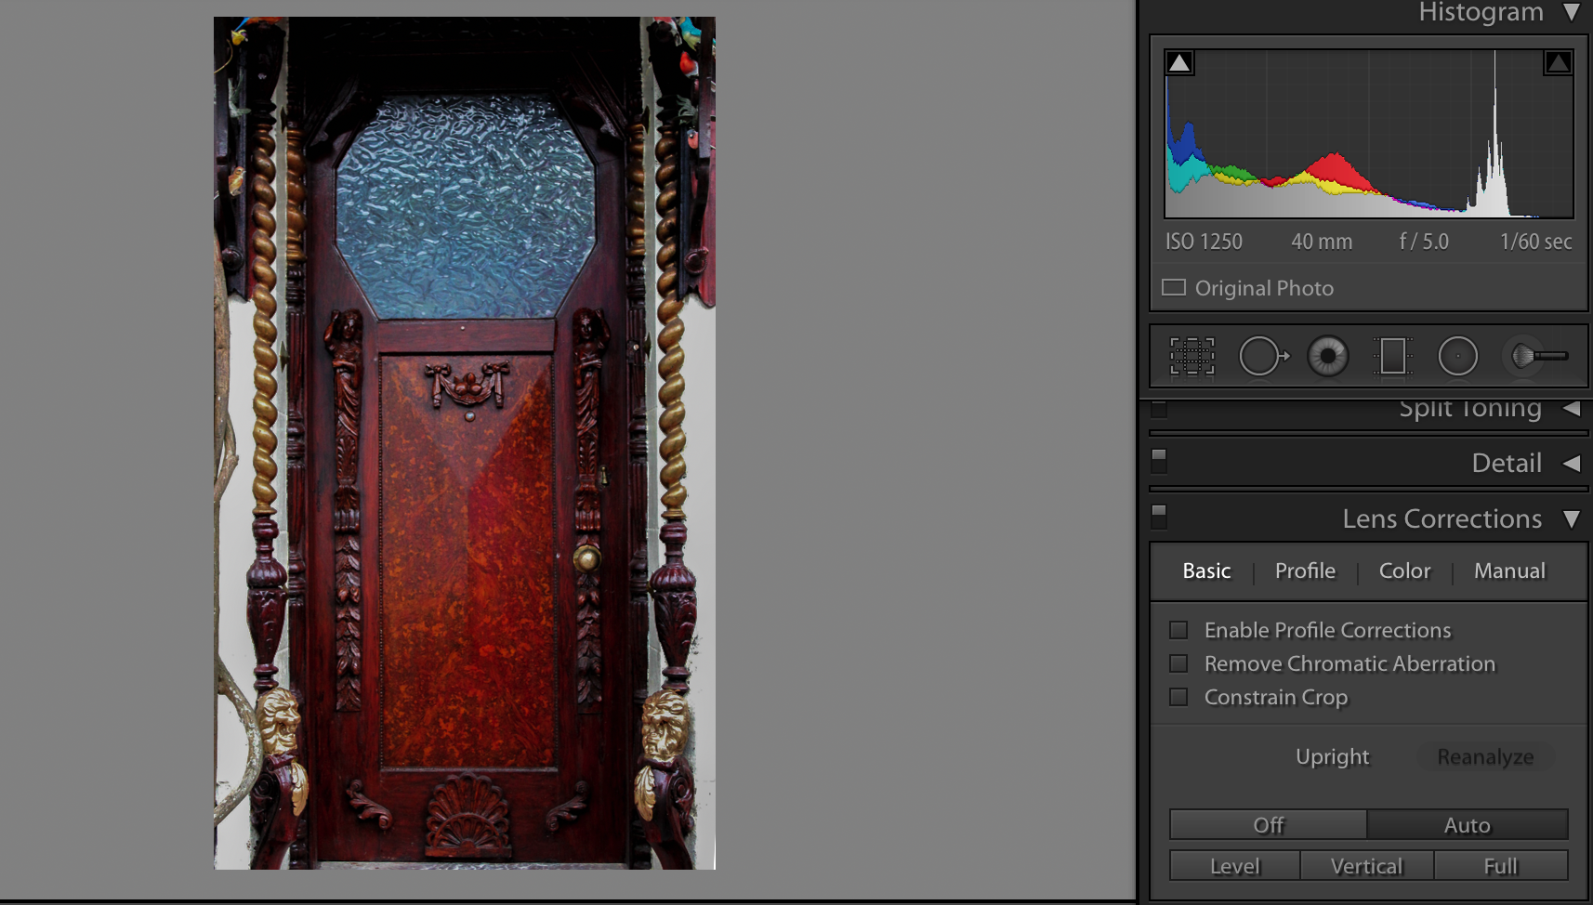Click the door photo preview
Image resolution: width=1593 pixels, height=905 pixels.
(x=465, y=443)
